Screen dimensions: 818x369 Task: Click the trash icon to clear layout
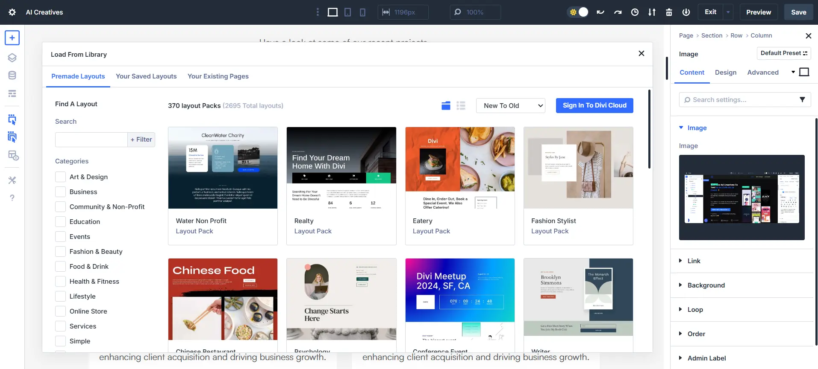click(x=669, y=12)
